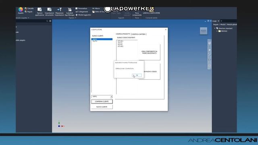Select code ATI-A1 in existing codes list
The width and height of the screenshot is (258, 145).
pos(120,43)
